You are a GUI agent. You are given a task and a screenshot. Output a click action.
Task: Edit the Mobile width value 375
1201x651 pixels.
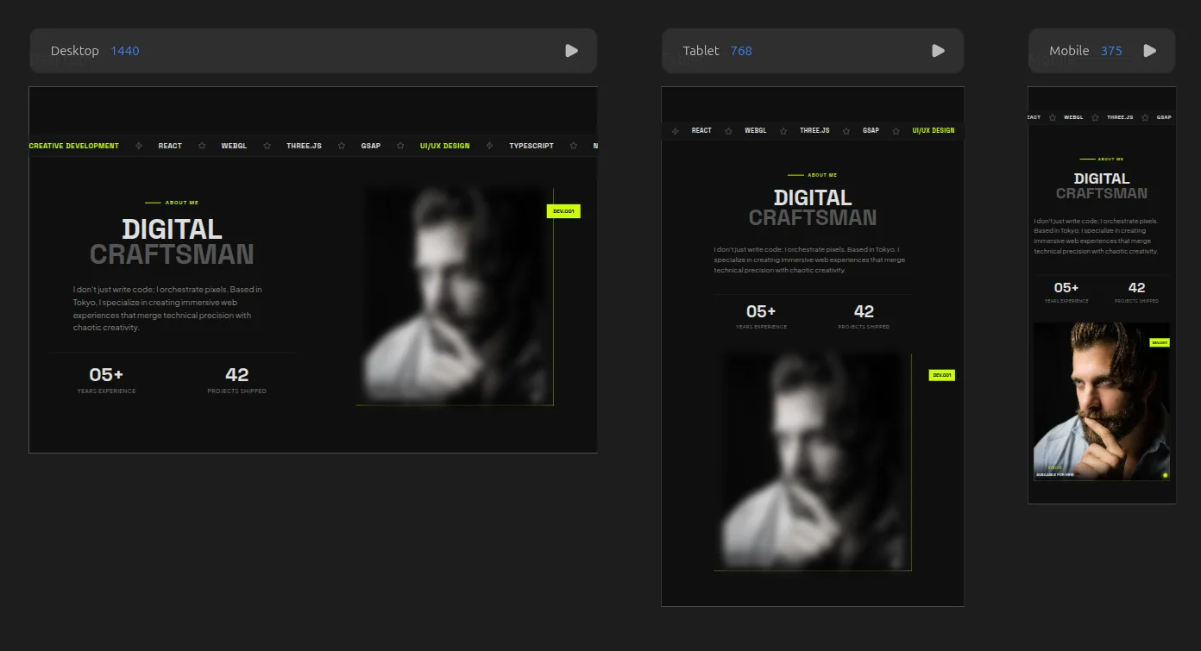click(x=1111, y=51)
